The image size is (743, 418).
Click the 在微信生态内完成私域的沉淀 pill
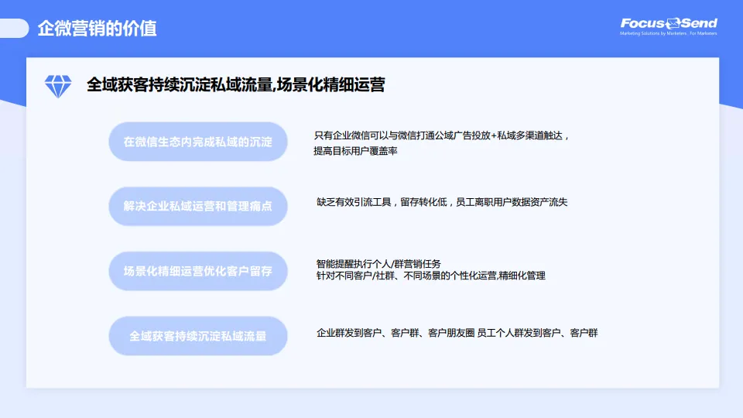click(198, 142)
